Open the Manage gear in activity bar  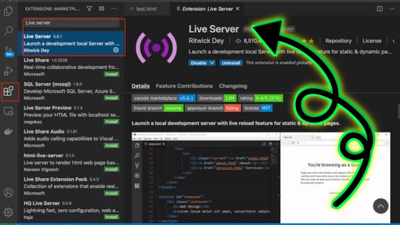tap(8, 212)
